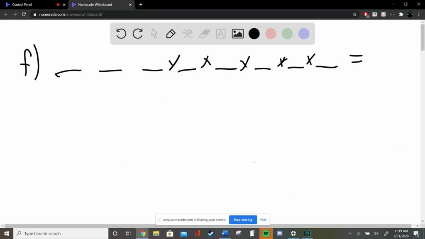The image size is (425, 239).
Task: Select the red color swatch
Action: [271, 34]
